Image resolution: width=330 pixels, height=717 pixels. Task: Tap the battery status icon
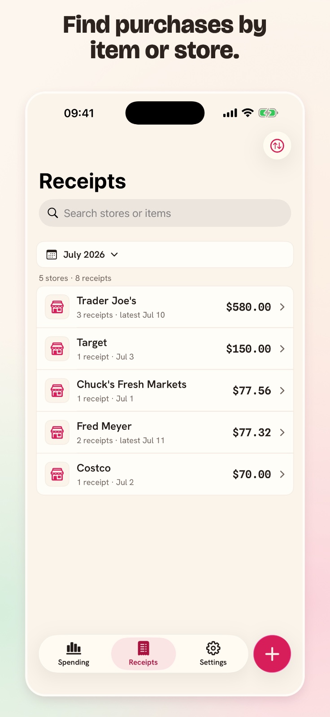point(268,113)
